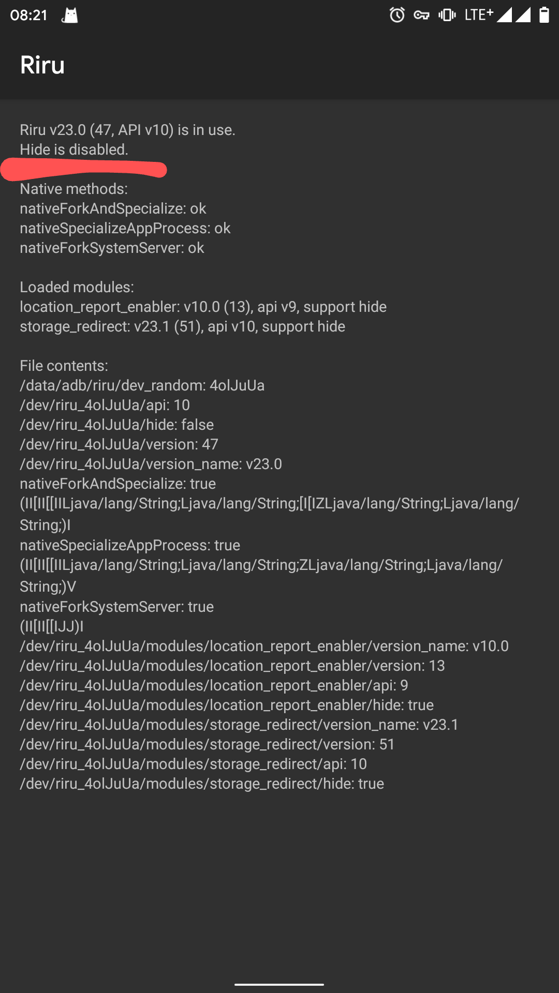This screenshot has height=993, width=559.
Task: Tap the LTE+ network indicator
Action: point(479,14)
